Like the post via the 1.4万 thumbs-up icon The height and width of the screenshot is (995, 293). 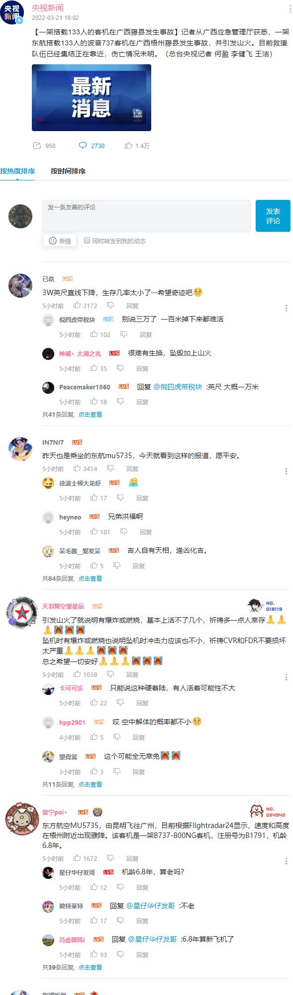pos(128,146)
